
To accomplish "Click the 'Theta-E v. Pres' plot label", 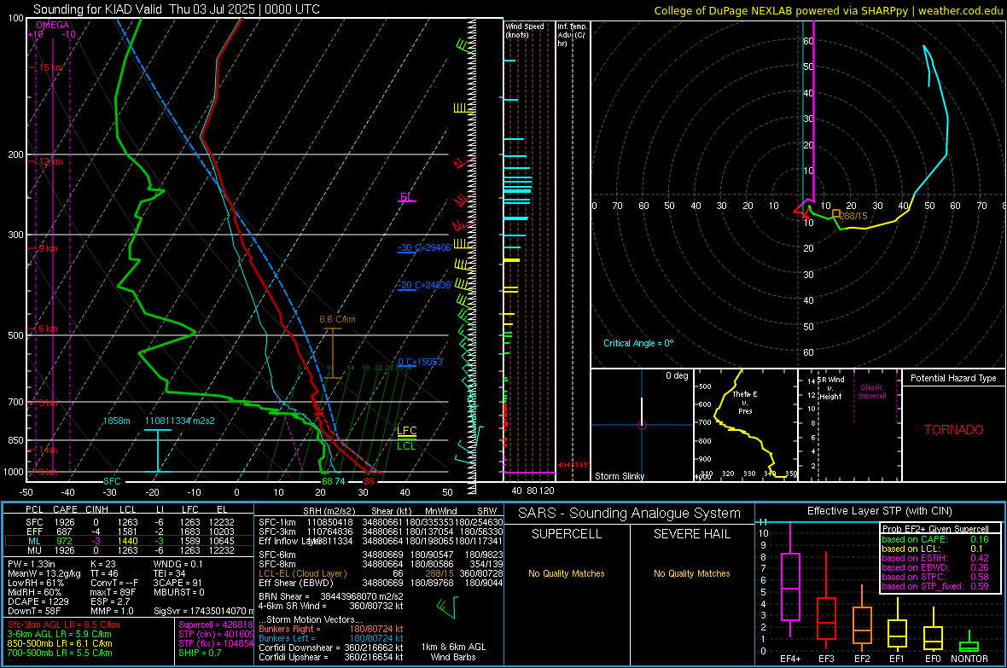I will (744, 402).
